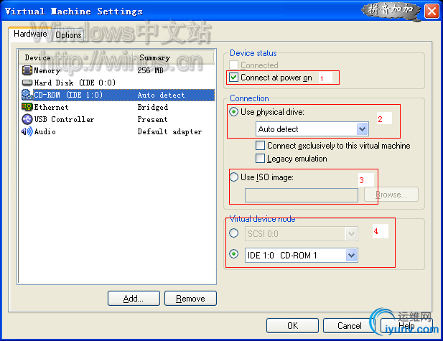Click the Browse... button for ISO image
Image resolution: width=443 pixels, height=341 pixels.
(391, 195)
